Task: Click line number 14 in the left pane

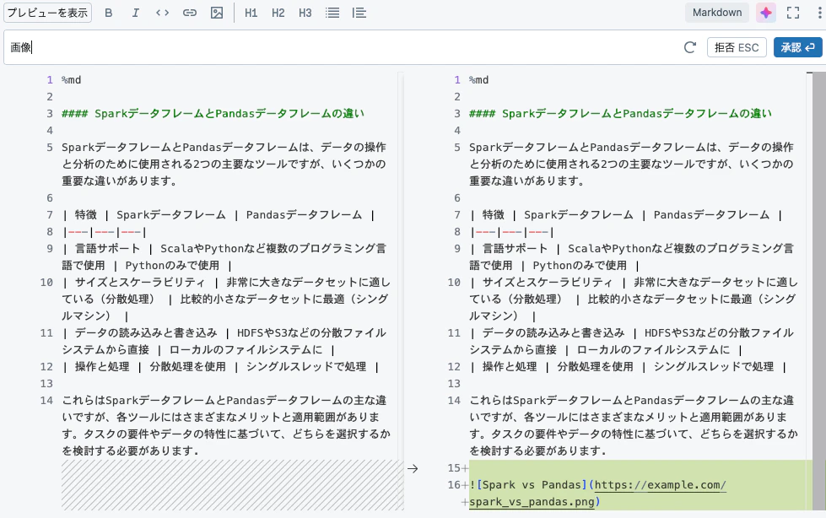Action: pyautogui.click(x=46, y=401)
